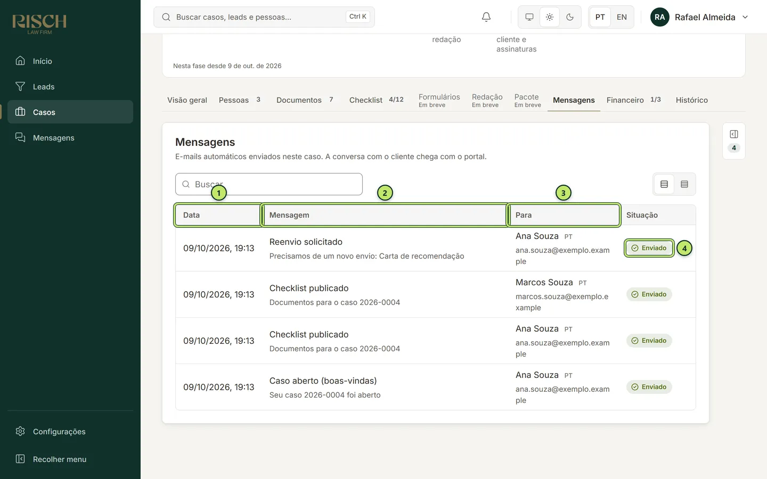
Task: Open the Reenvio solicitado message
Action: 306,242
